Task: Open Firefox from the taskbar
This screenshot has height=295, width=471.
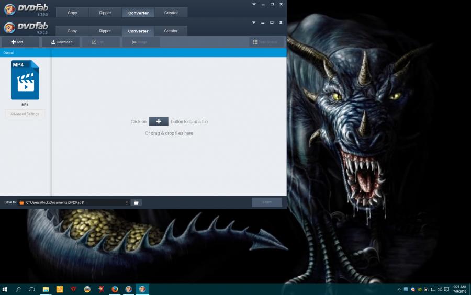Action: pyautogui.click(x=115, y=289)
